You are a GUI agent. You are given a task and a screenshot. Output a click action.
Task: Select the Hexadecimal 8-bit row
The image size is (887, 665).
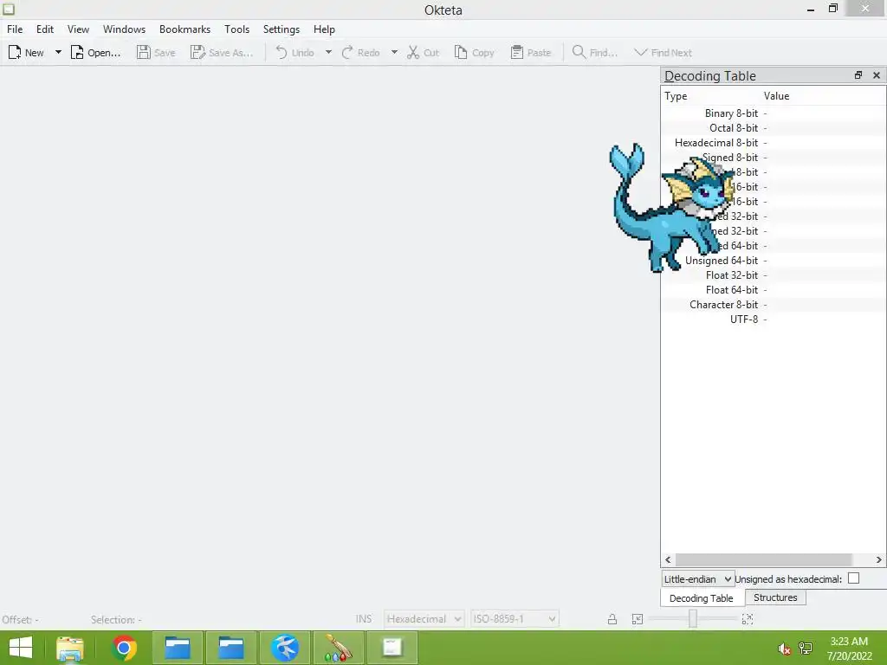tap(774, 143)
